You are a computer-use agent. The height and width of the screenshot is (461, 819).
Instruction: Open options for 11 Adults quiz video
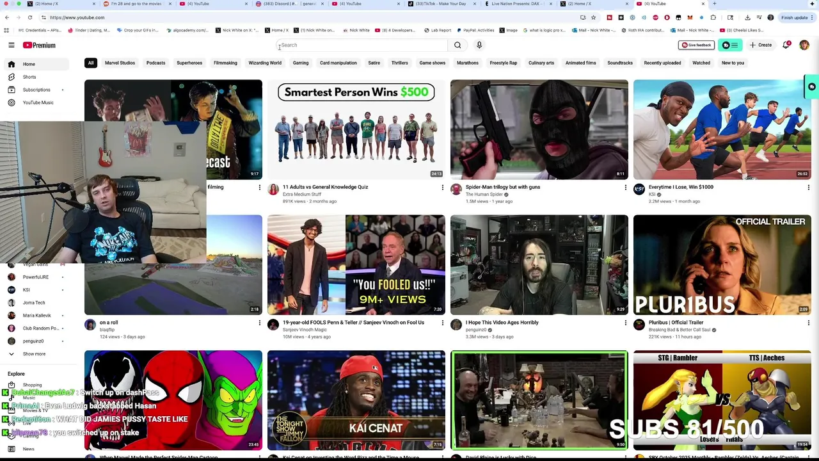coord(442,187)
